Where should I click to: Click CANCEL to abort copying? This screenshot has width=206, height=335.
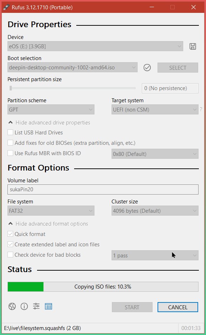178,307
